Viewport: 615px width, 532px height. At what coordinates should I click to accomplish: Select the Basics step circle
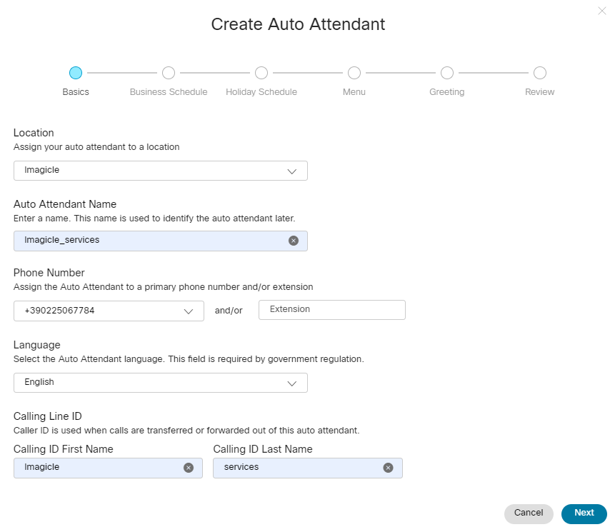(76, 73)
